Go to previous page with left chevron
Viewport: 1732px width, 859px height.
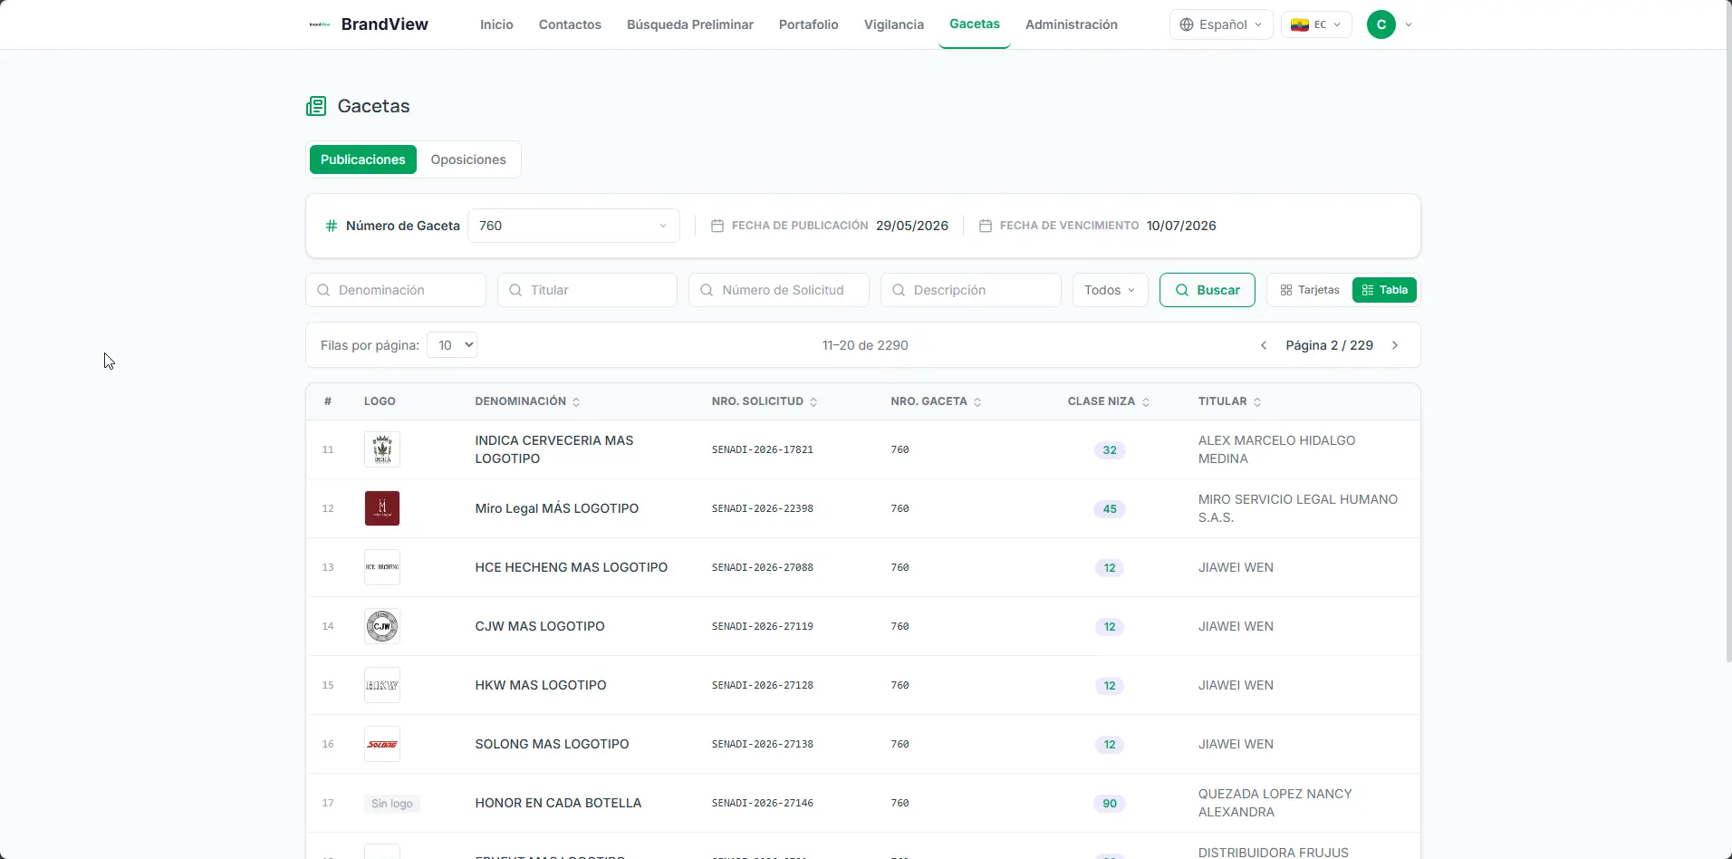pos(1264,345)
